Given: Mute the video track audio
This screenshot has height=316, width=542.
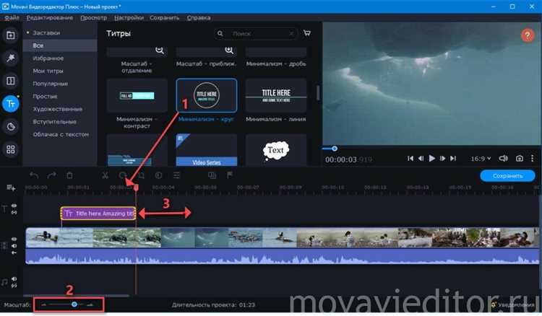Looking at the screenshot, I should pyautogui.click(x=14, y=246).
